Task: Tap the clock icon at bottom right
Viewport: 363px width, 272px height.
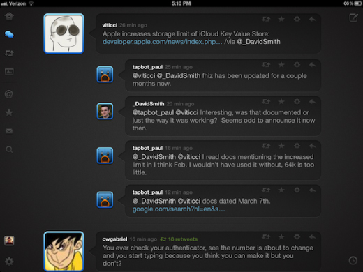Action: click(x=353, y=260)
